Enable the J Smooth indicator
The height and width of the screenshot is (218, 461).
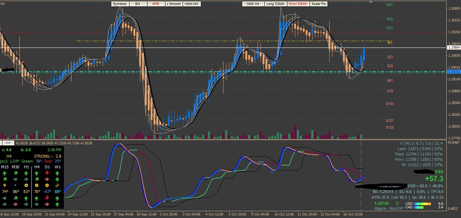(173, 4)
